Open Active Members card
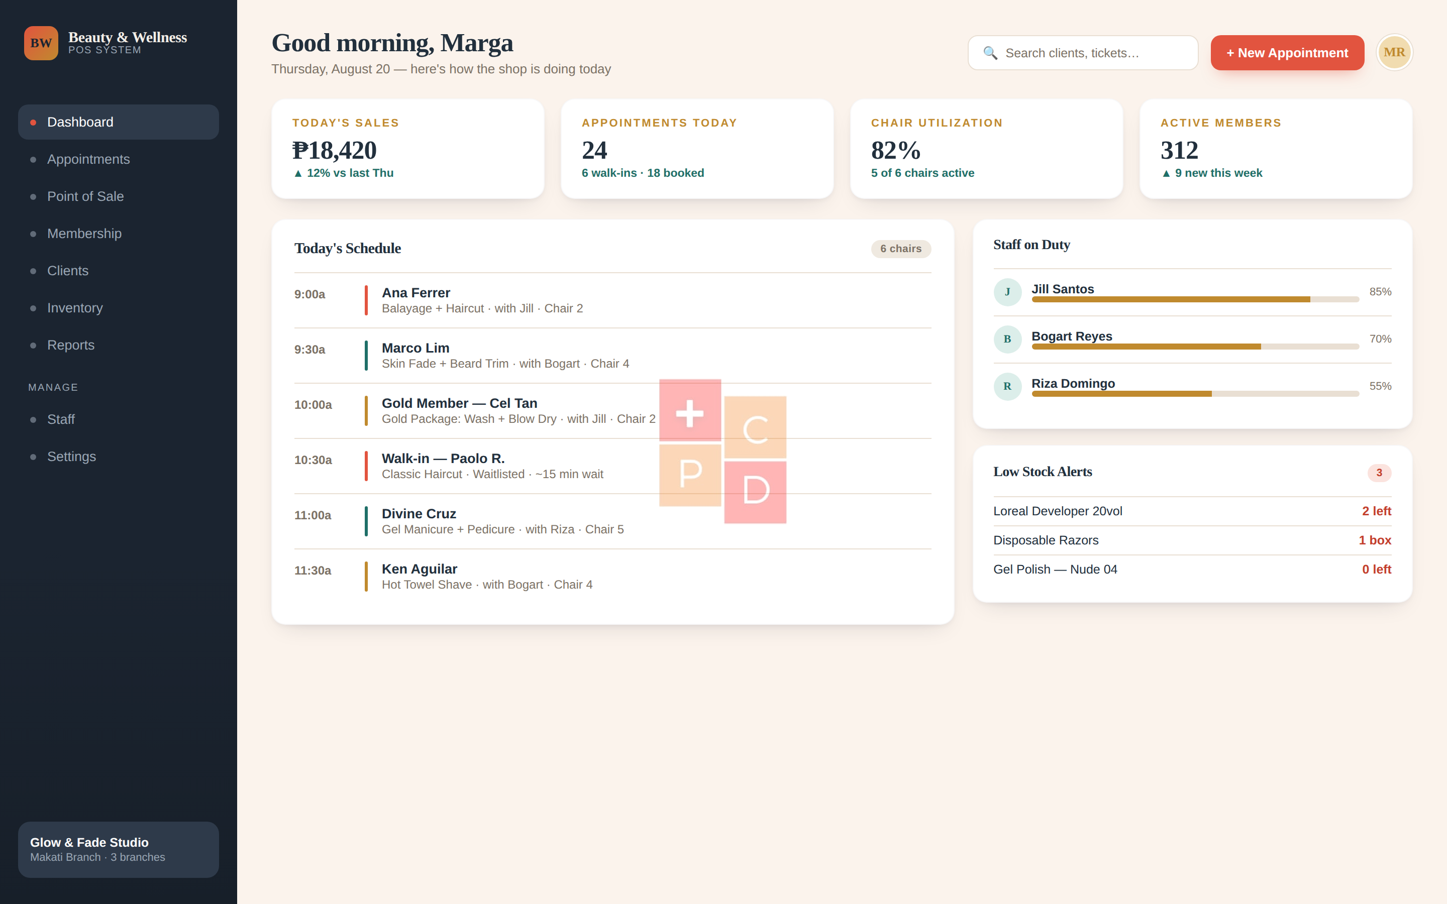 pos(1276,149)
